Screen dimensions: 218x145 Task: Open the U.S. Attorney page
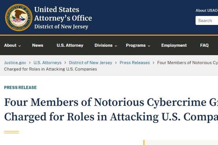click(x=70, y=45)
